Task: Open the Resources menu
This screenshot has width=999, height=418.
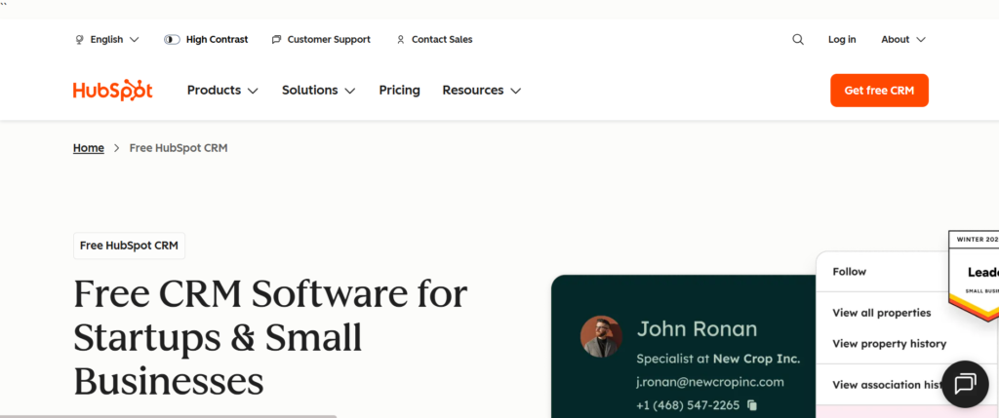Action: [x=481, y=91]
